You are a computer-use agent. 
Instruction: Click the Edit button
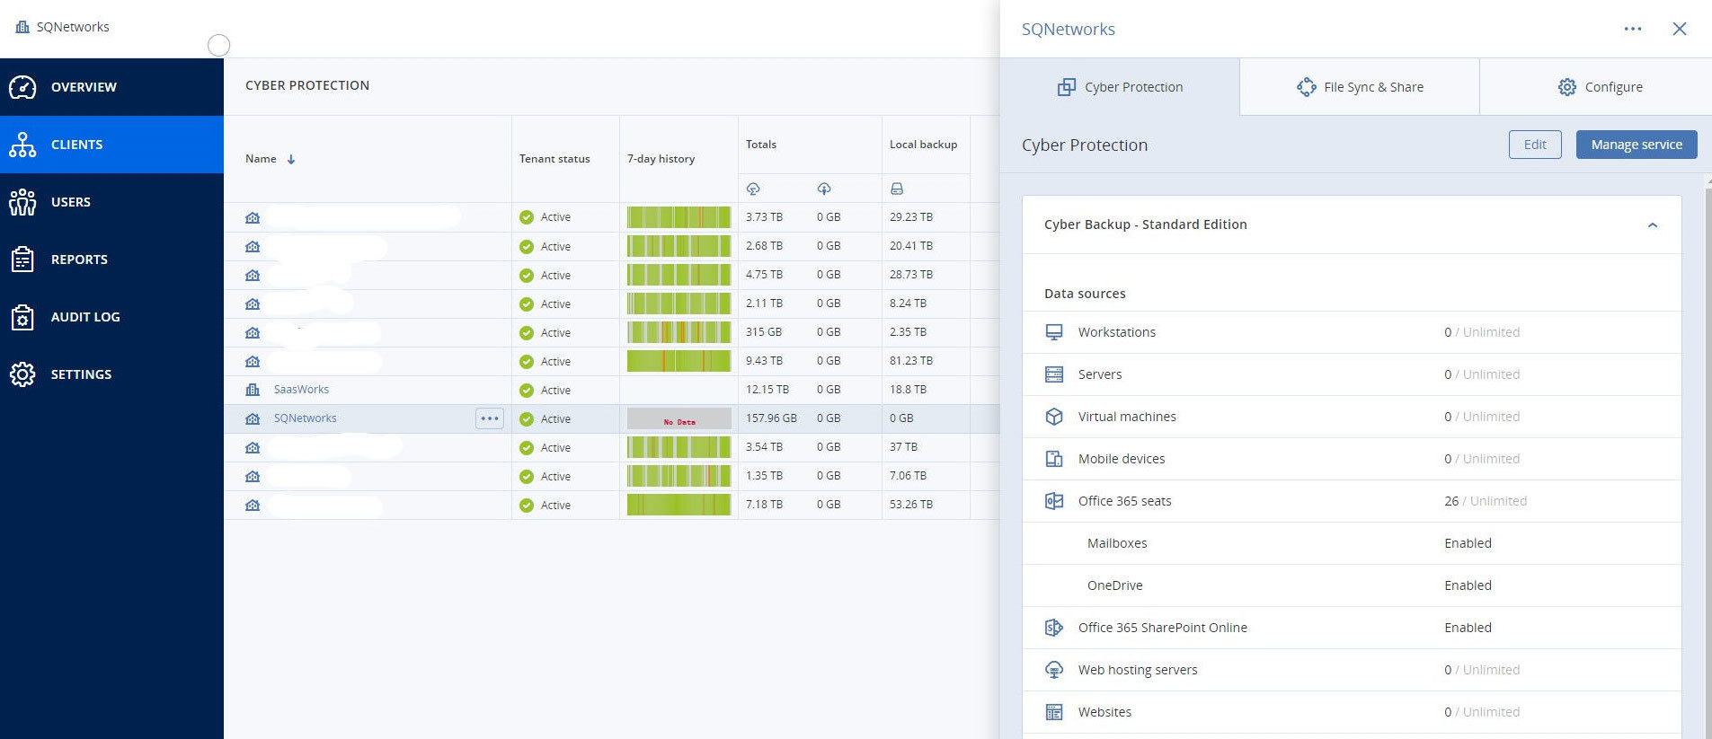coord(1534,145)
